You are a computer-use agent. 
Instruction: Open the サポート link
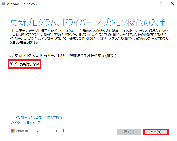(x=39, y=131)
